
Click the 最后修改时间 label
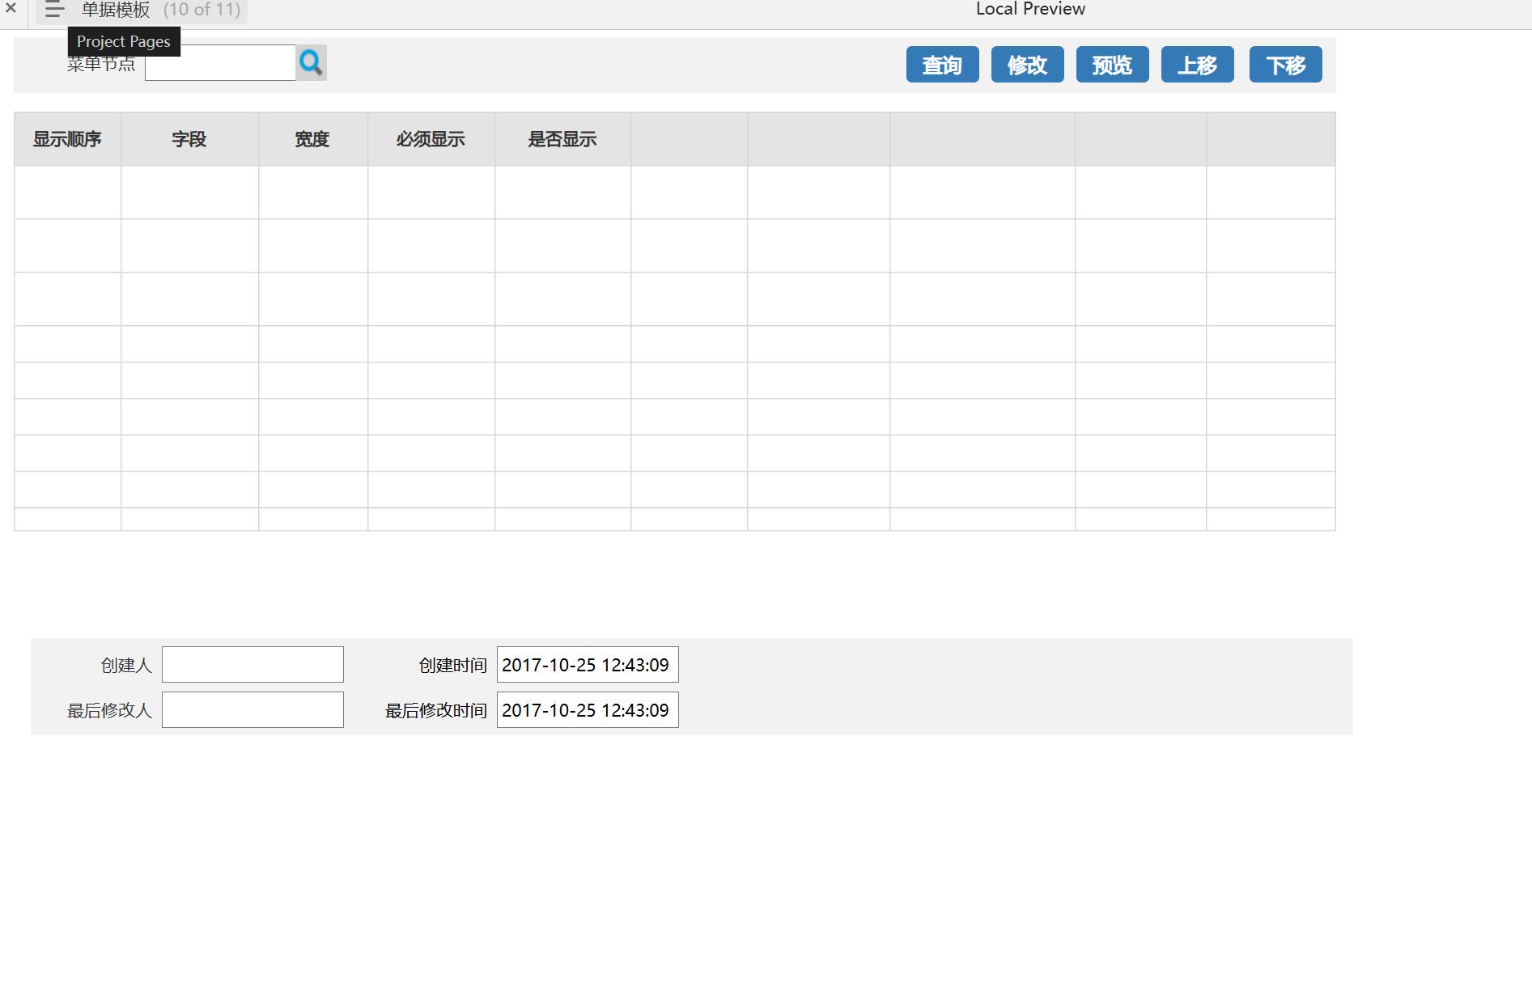coord(435,710)
